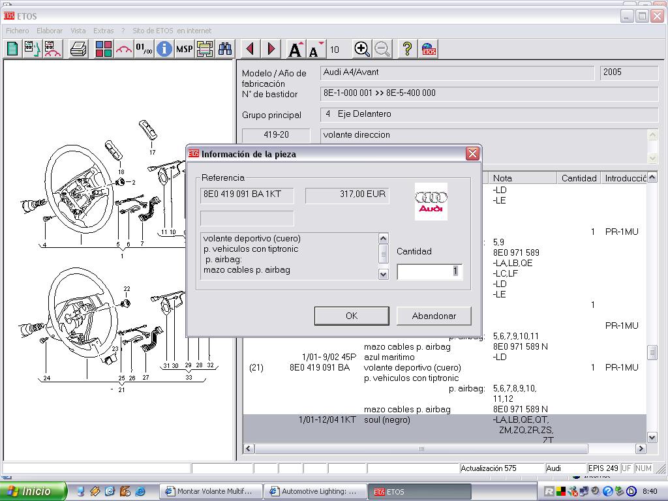Click parts list scroll up arrow
The width and height of the screenshot is (668, 501).
[652, 177]
